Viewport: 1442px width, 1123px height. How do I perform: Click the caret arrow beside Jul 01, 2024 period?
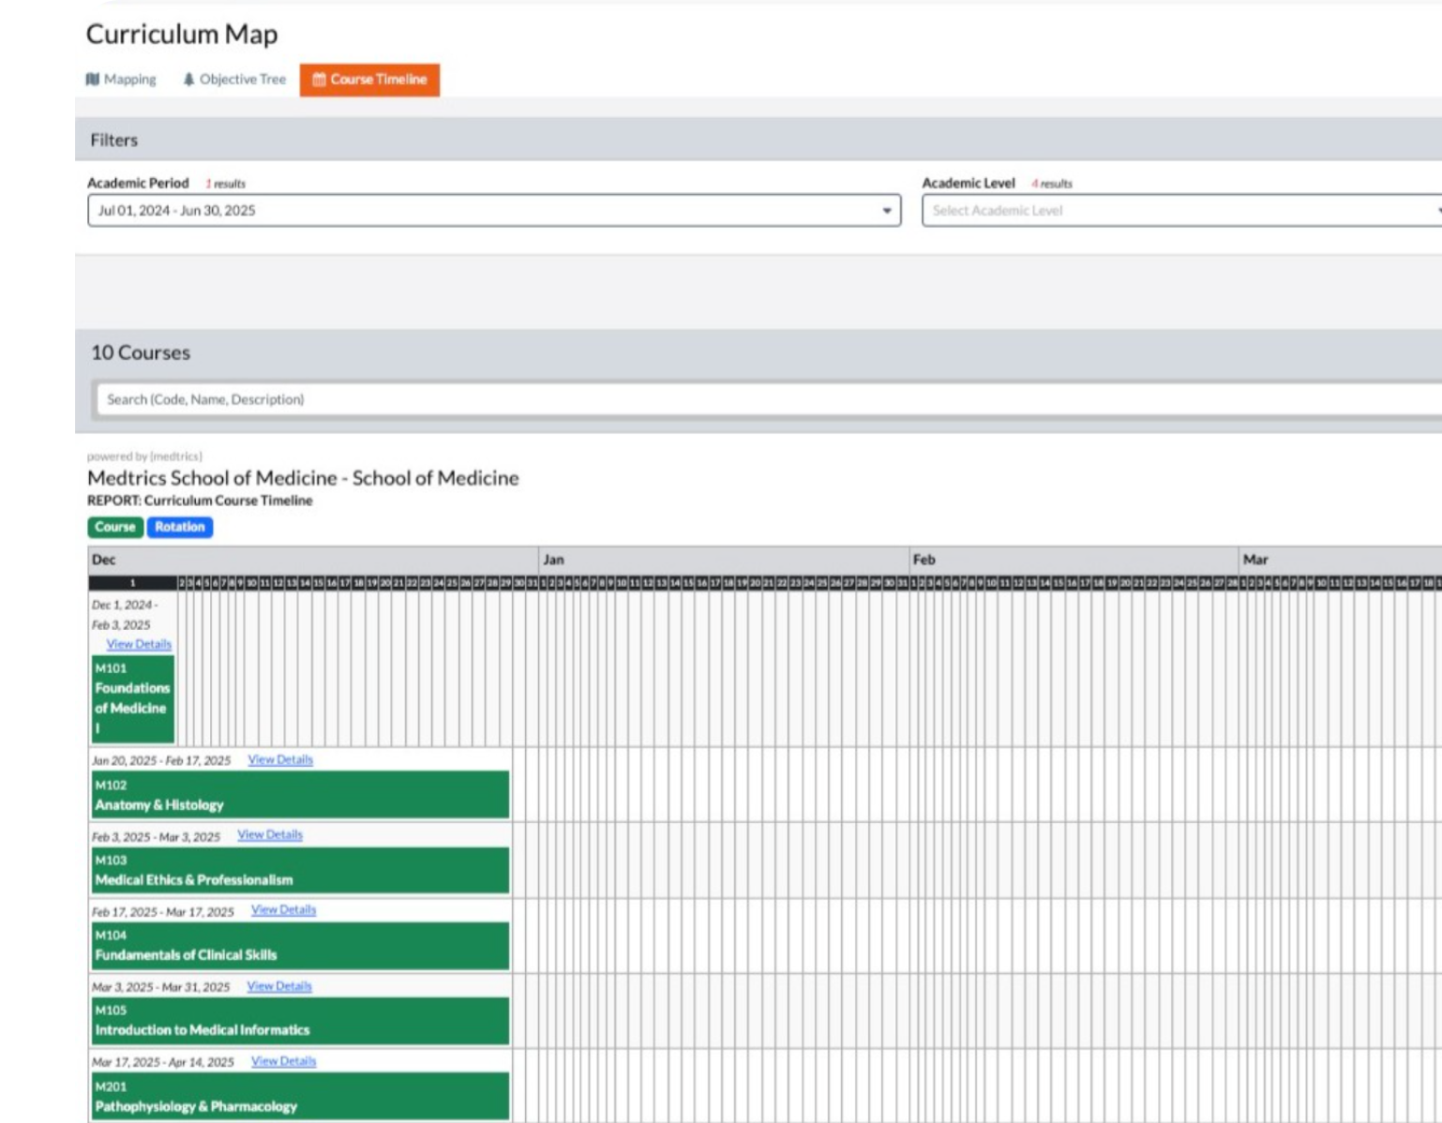point(885,210)
